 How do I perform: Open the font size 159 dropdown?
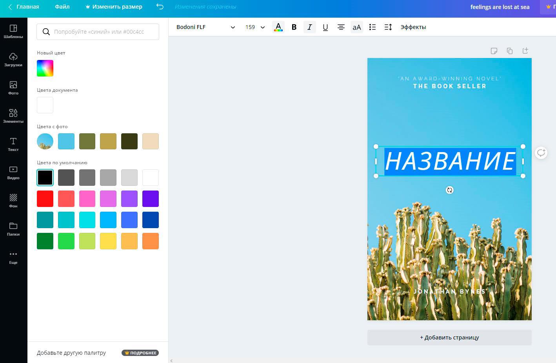tap(255, 27)
